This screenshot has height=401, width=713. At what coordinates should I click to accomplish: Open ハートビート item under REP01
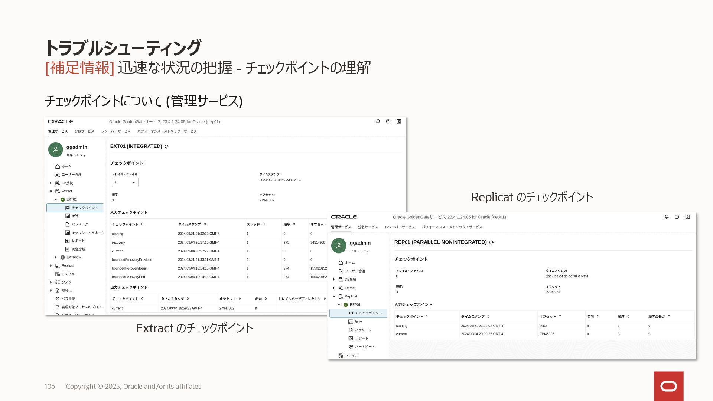click(364, 347)
